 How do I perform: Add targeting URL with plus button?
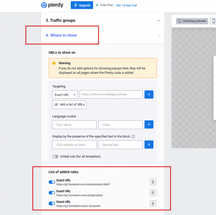pyautogui.click(x=149, y=94)
